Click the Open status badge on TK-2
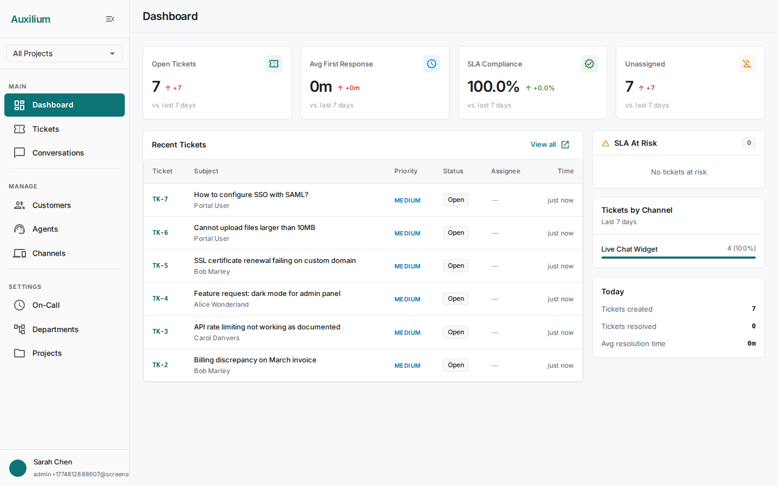Image resolution: width=778 pixels, height=486 pixels. tap(455, 364)
